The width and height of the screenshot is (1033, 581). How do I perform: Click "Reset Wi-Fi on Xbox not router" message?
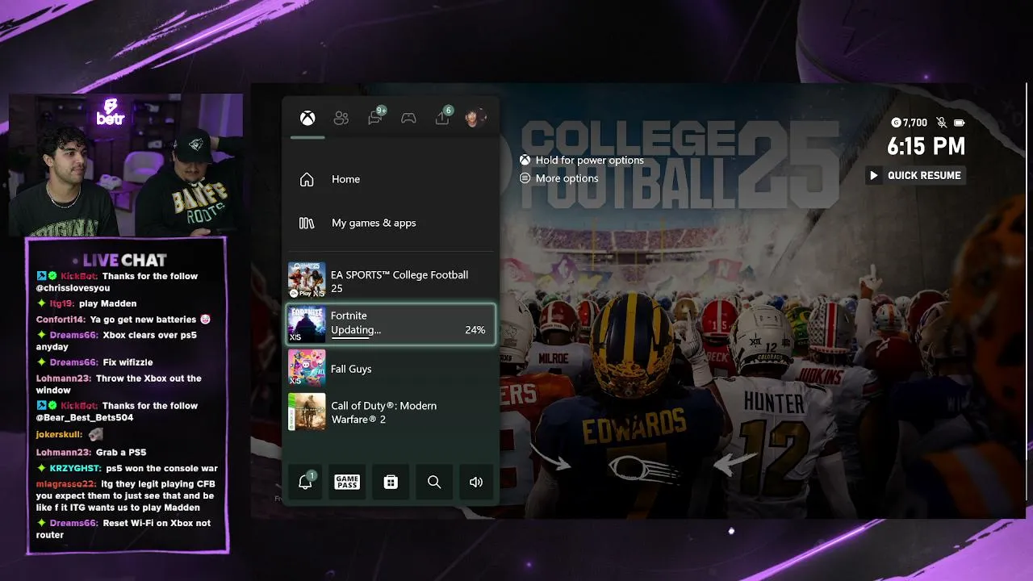(x=123, y=529)
